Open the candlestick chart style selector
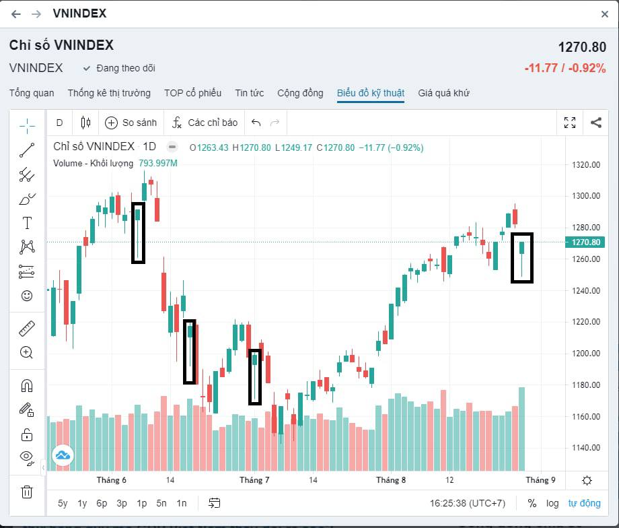The image size is (619, 528). pos(85,123)
